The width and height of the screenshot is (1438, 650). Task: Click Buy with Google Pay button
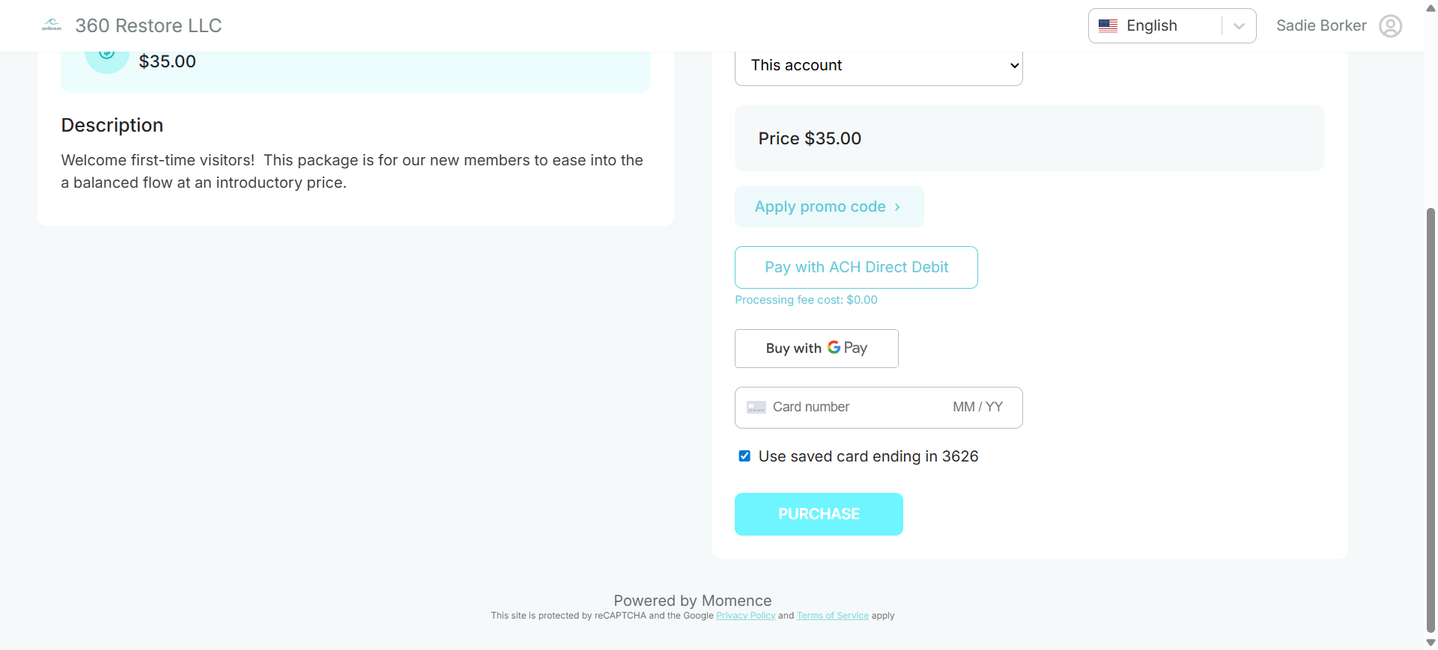click(x=816, y=349)
